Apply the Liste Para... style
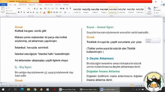The width and height of the screenshot is (165, 92). pos(122,10)
